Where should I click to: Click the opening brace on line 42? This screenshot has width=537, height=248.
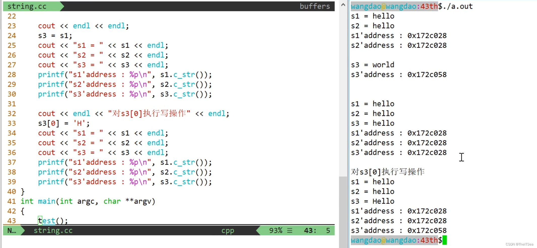(23, 211)
